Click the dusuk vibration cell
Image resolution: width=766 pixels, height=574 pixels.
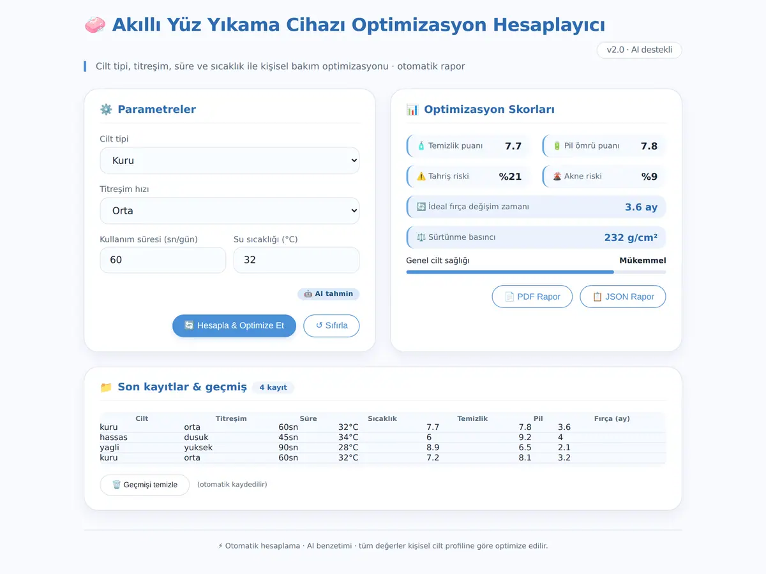coord(197,438)
